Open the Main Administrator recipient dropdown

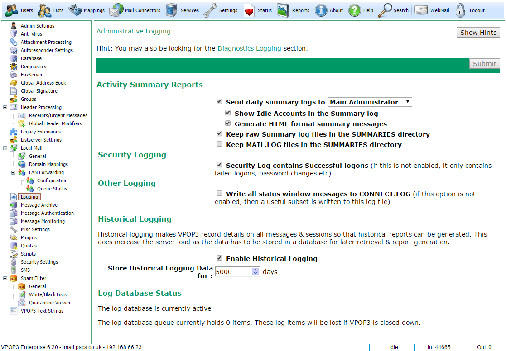tap(370, 102)
